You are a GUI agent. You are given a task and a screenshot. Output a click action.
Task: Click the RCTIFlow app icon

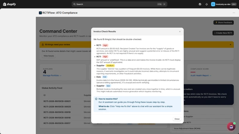(40, 13)
